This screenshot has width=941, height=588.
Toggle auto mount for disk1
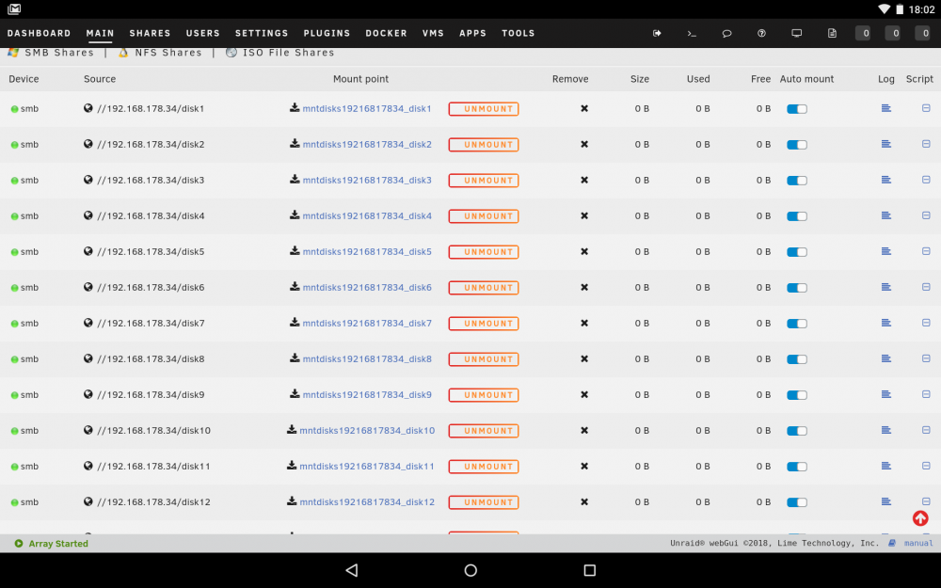tap(797, 109)
